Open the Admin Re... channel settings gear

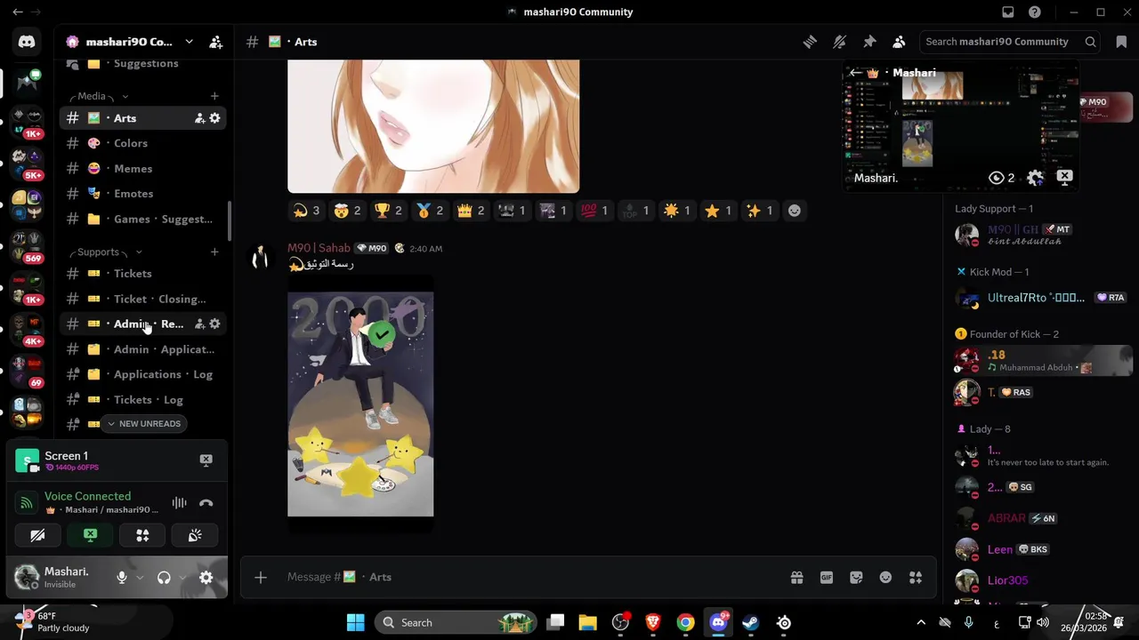coord(214,324)
